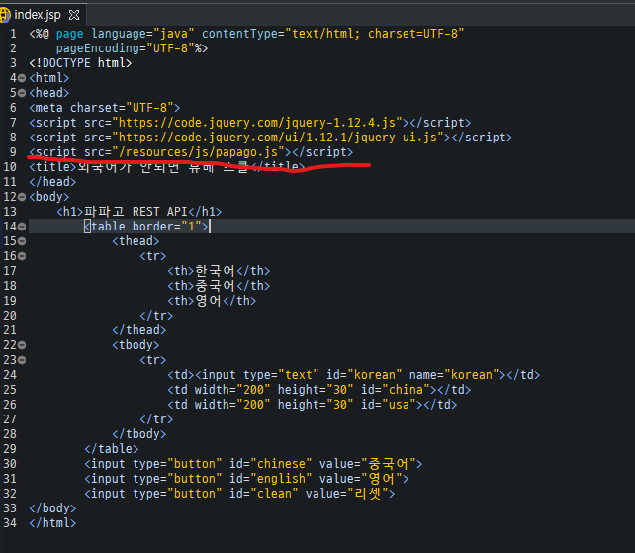Click the <th>한국어</th> line
The image size is (635, 553).
pos(219,271)
